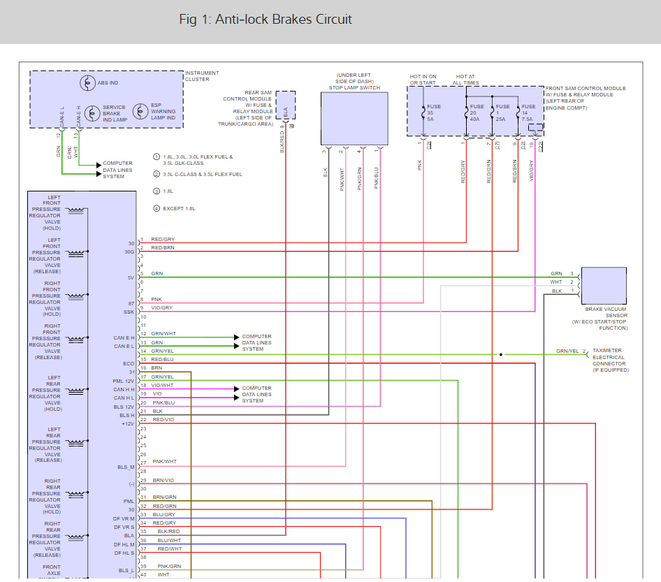Click the 'RED/VIO' wire label at pin 22
Screen dimensions: 661x582
click(x=163, y=420)
